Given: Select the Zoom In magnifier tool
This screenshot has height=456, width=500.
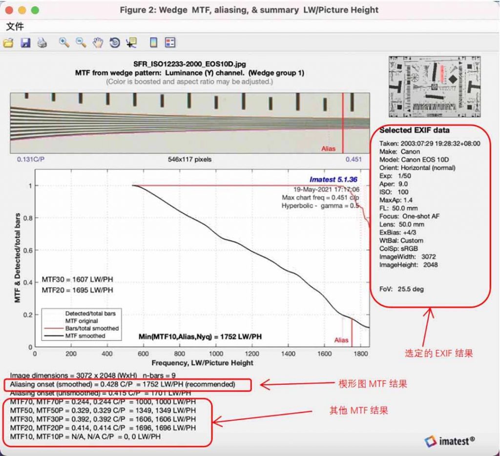Looking at the screenshot, I should (x=64, y=42).
